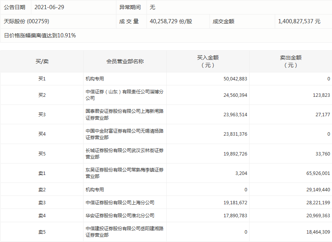Image resolution: width=332 pixels, height=242 pixels.
Task: Select buy amount 23,831,376
Action: coord(235,134)
